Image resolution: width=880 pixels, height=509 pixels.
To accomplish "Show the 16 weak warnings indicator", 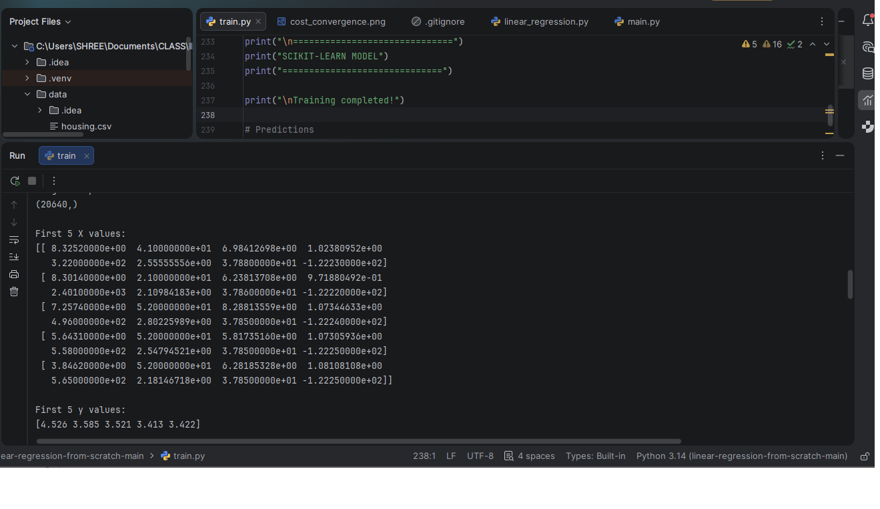I will [x=772, y=44].
